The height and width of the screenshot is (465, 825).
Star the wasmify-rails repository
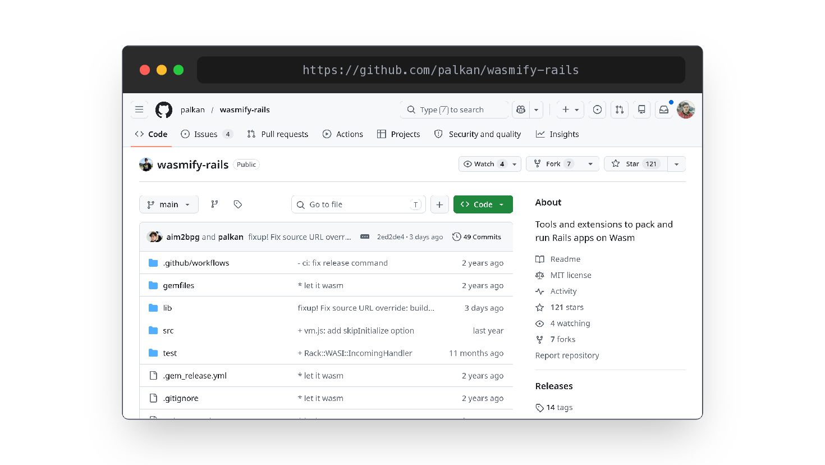point(635,164)
